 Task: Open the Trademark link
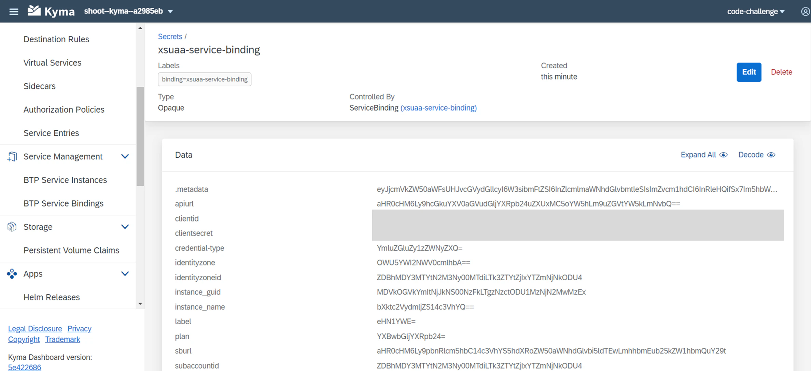point(62,340)
